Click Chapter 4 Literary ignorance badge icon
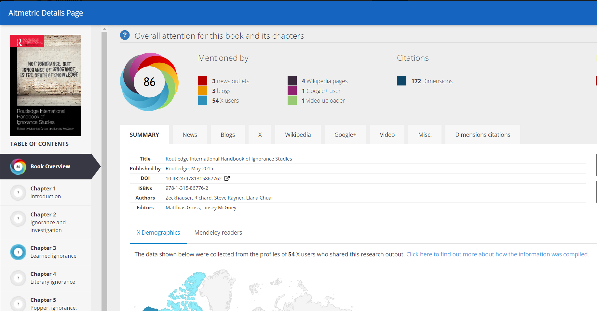The image size is (597, 311). (18, 278)
